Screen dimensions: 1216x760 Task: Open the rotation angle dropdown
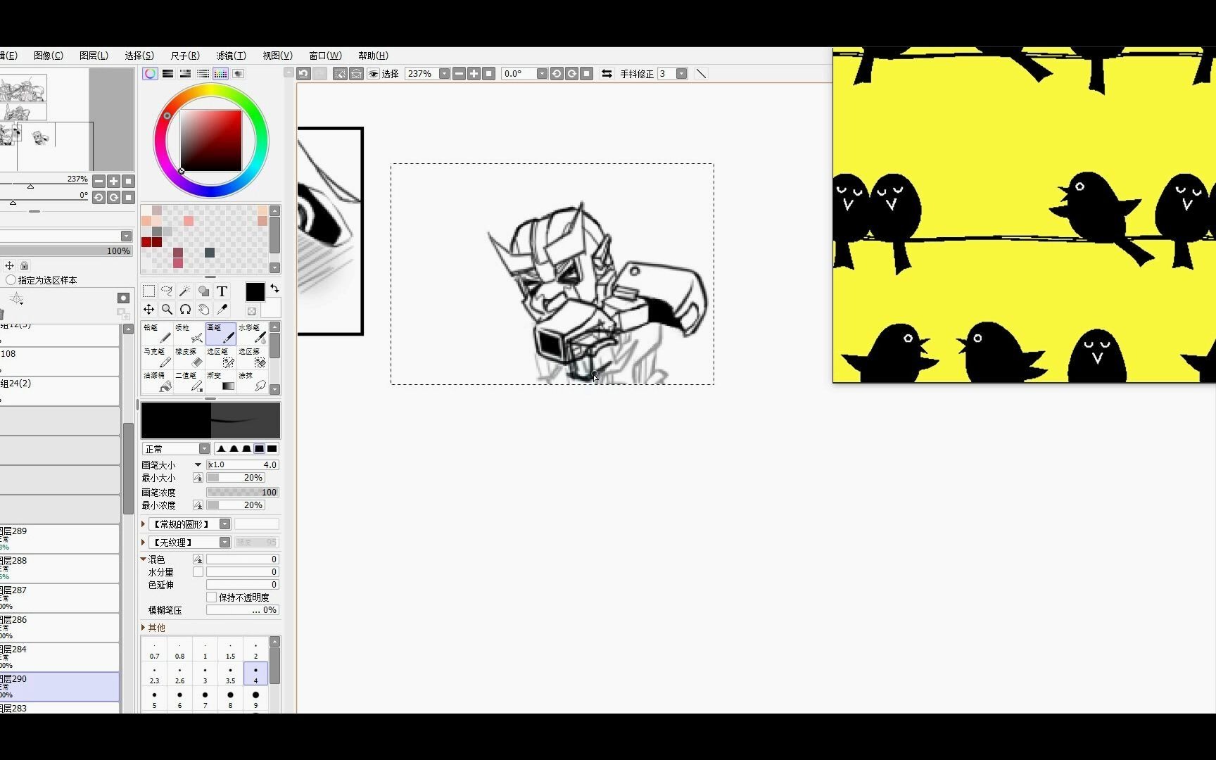click(x=542, y=73)
